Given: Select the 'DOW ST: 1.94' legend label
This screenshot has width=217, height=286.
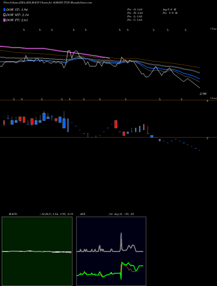Looking at the screenshot, I should click(x=17, y=10).
